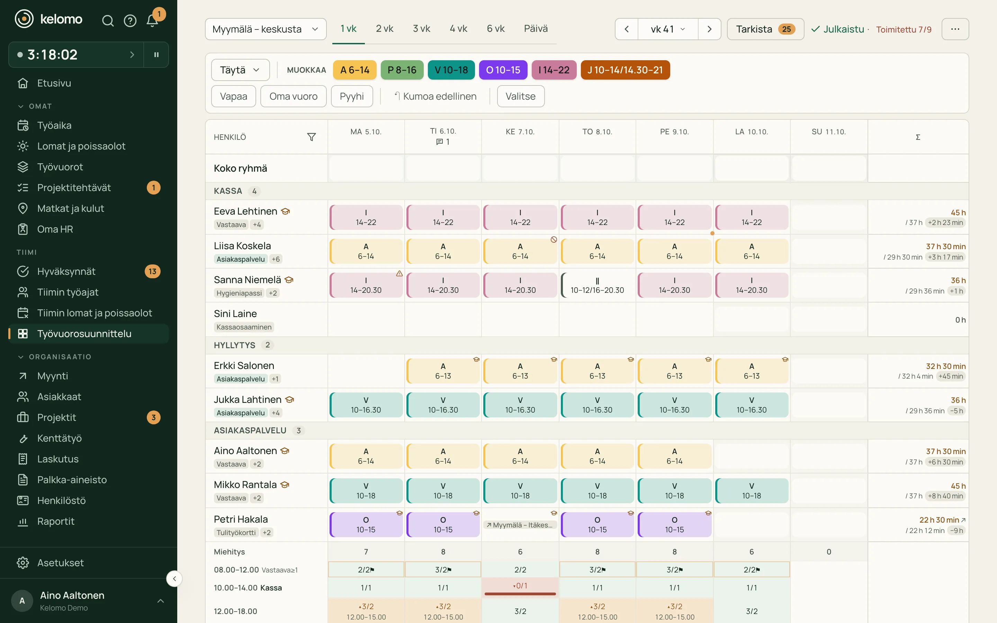Open Projektitehtävät tasks
The image size is (997, 623).
tap(89, 188)
